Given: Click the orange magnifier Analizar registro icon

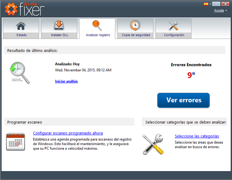Looking at the screenshot, I should point(97,25).
